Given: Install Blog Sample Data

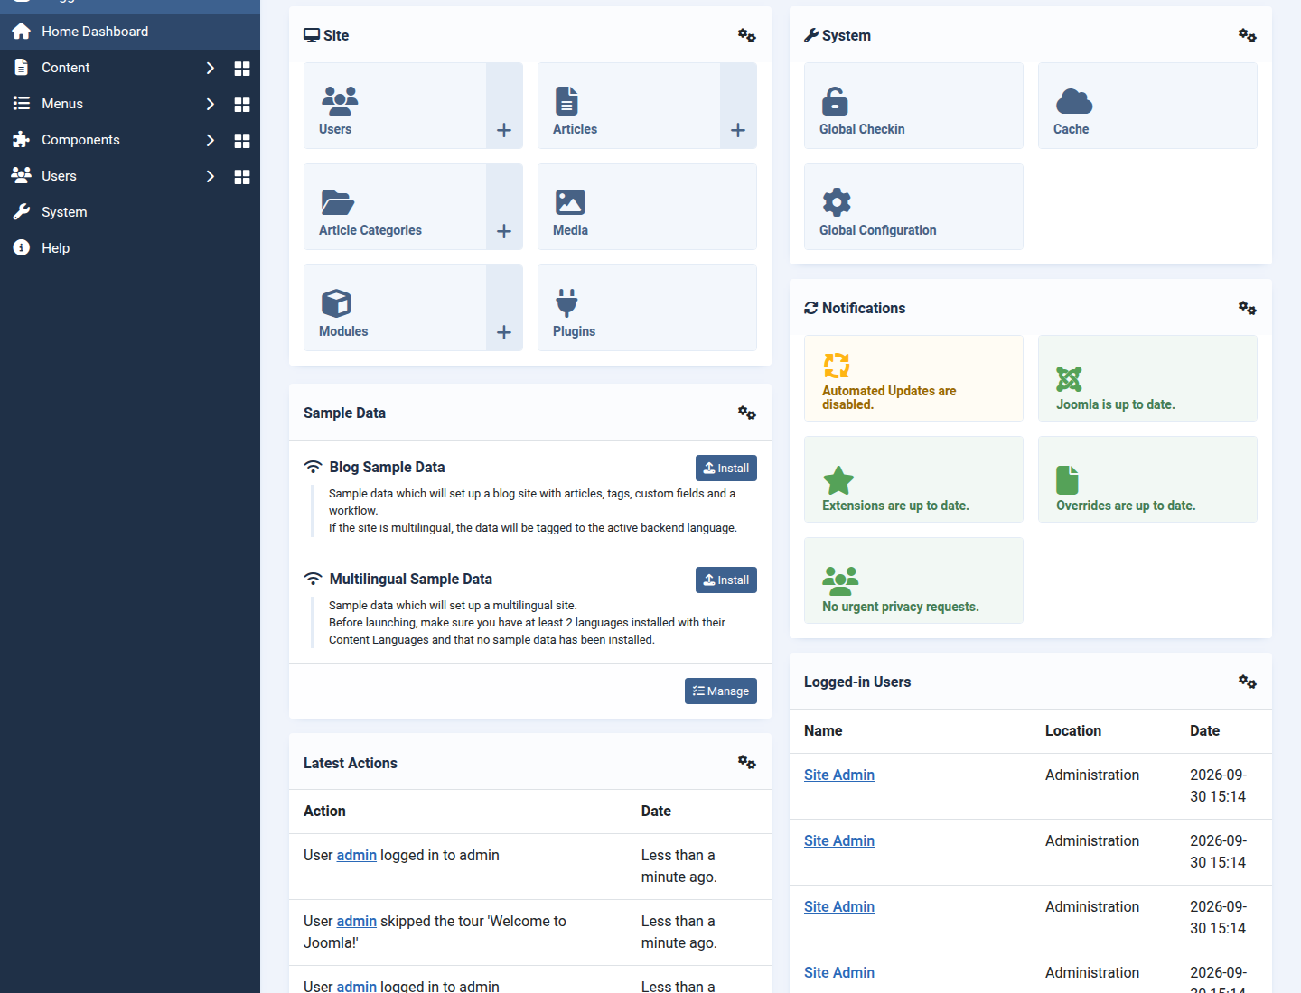Looking at the screenshot, I should [x=726, y=468].
